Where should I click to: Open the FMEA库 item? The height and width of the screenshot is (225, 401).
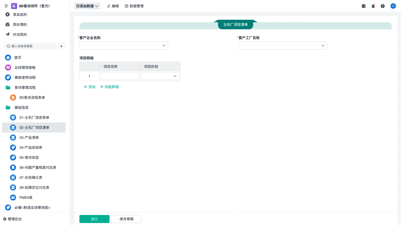pos(26,197)
